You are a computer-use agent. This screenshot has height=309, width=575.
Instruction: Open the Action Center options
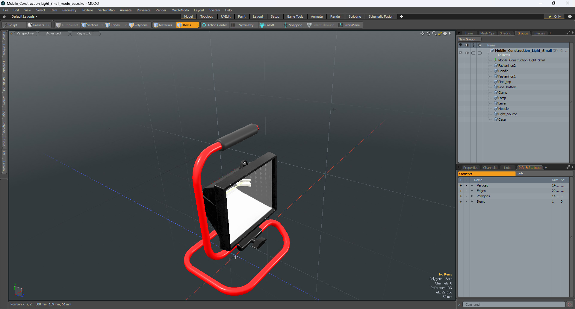(214, 25)
